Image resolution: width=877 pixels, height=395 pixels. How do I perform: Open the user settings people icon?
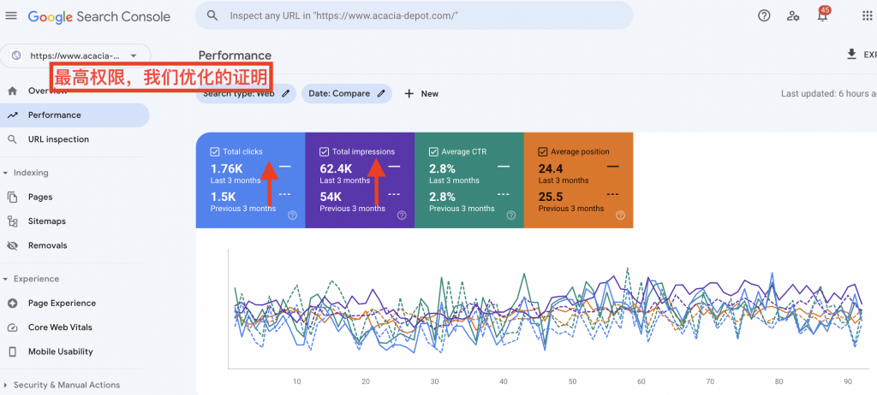793,15
